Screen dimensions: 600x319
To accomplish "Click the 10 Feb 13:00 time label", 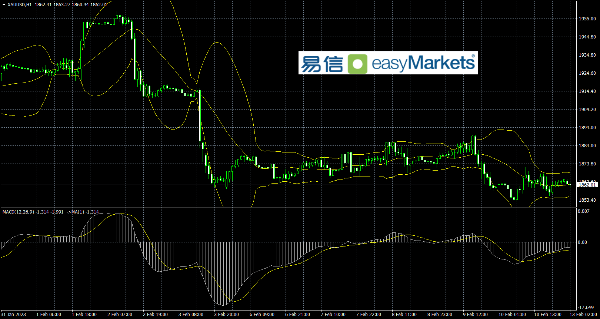I will click(x=547, y=315).
